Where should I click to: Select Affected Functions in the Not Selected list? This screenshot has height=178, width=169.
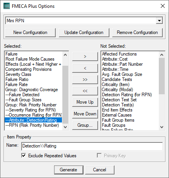(x=130, y=54)
